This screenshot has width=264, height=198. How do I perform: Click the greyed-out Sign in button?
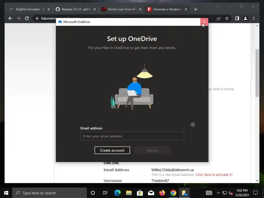tap(152, 150)
